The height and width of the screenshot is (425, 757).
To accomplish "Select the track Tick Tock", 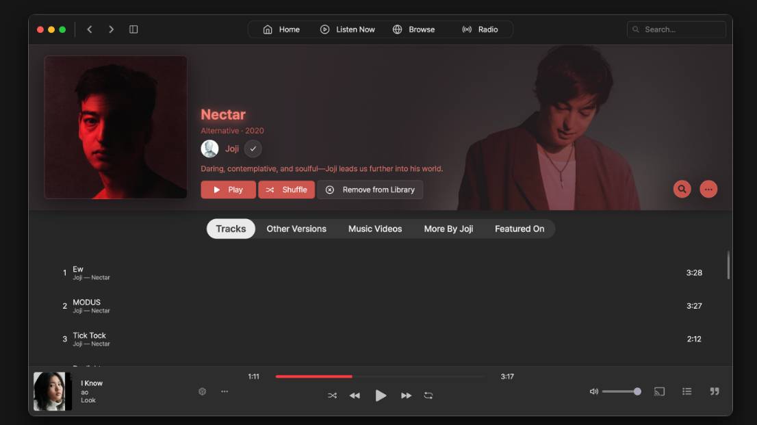I will [381, 339].
